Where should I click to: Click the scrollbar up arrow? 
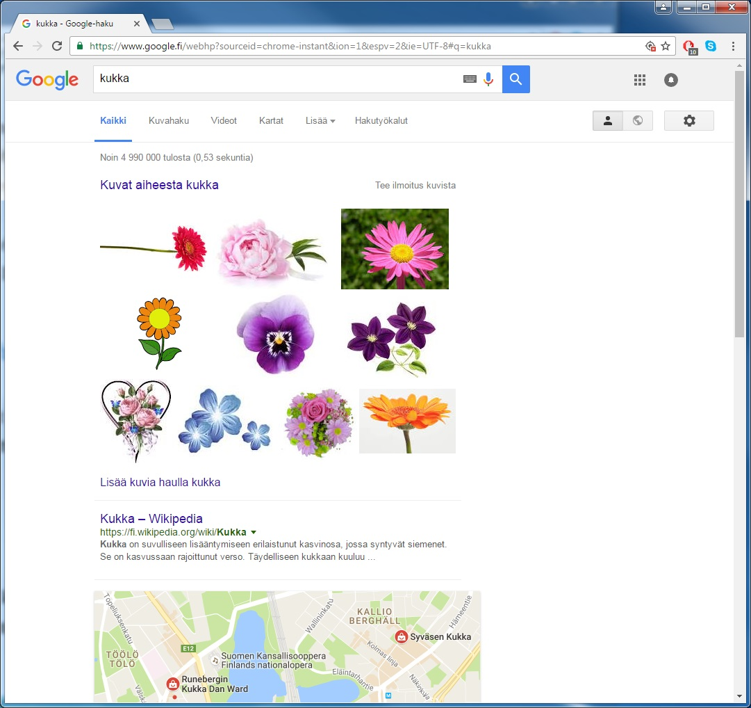(x=739, y=65)
